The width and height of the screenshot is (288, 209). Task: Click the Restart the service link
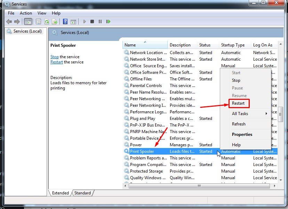click(x=57, y=62)
